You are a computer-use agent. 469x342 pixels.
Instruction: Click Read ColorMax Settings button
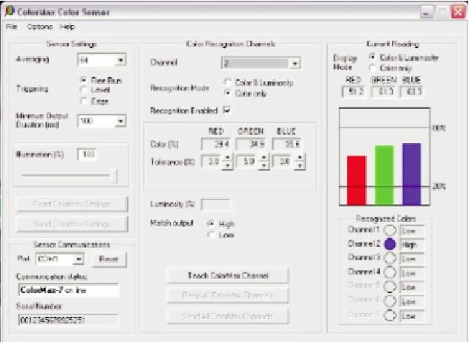click(72, 204)
